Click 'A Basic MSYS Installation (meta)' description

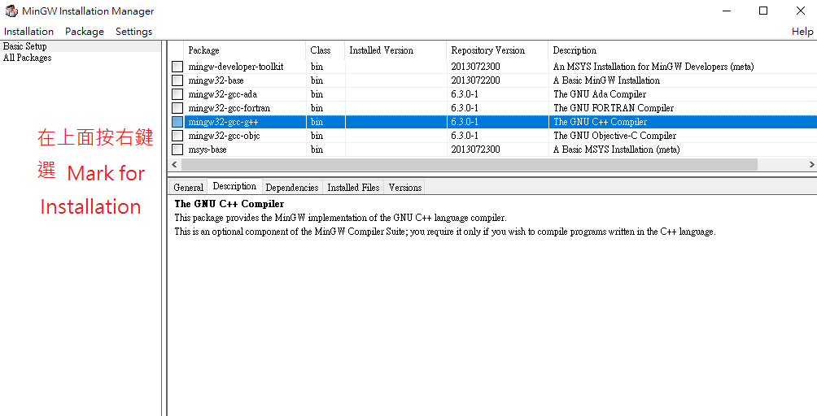click(616, 149)
